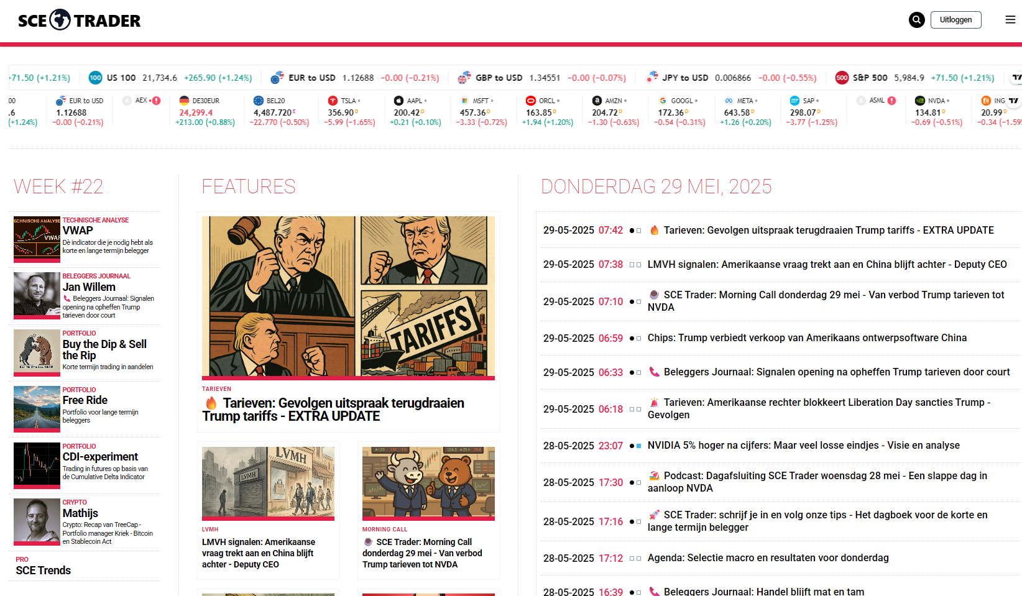Go to the SCE Trader logo homepage

tap(79, 20)
